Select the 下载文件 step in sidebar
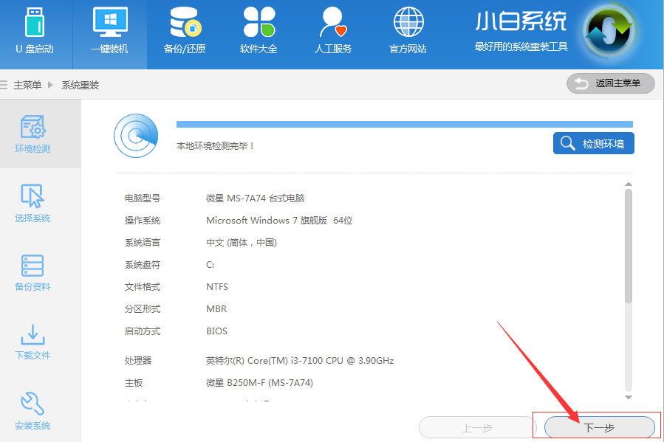 (x=32, y=342)
